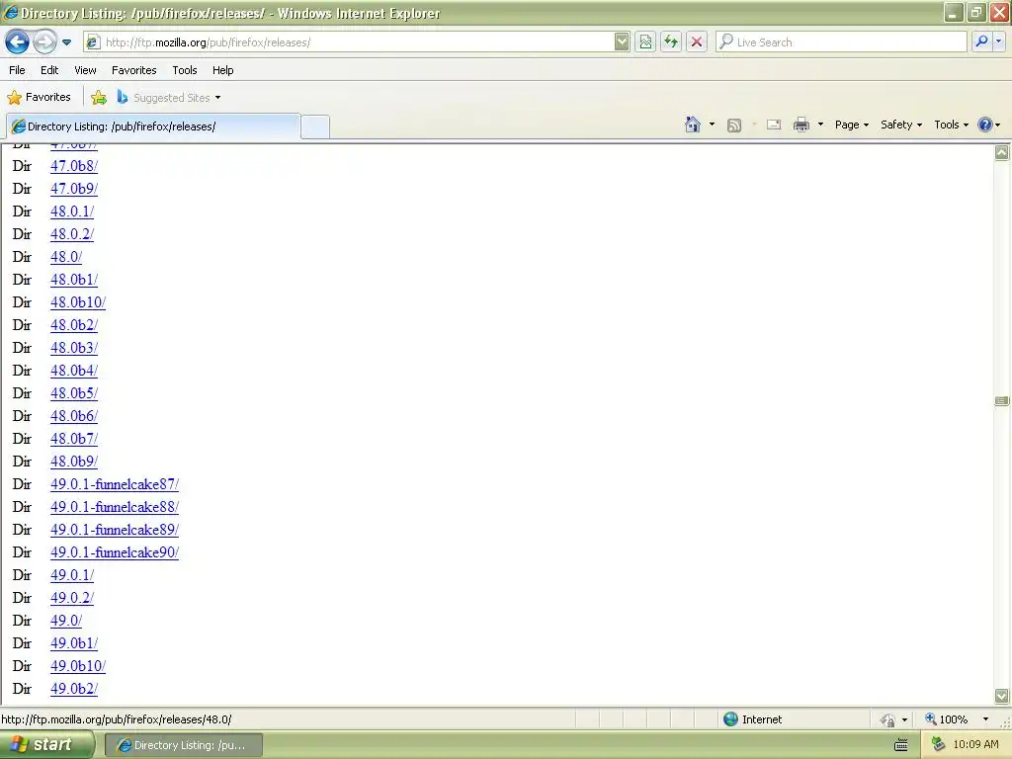
Task: Open the 49.0.1-funnelcake87/ link
Action: tap(115, 484)
